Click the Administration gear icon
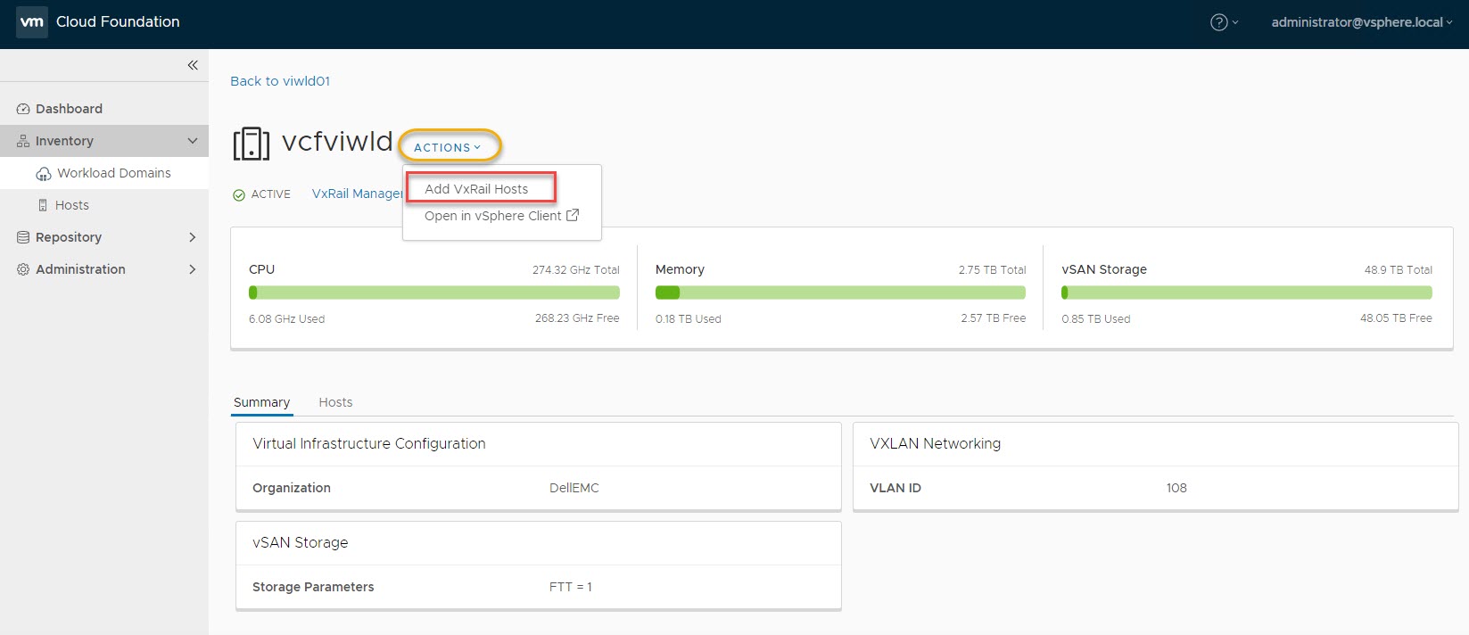 click(23, 269)
